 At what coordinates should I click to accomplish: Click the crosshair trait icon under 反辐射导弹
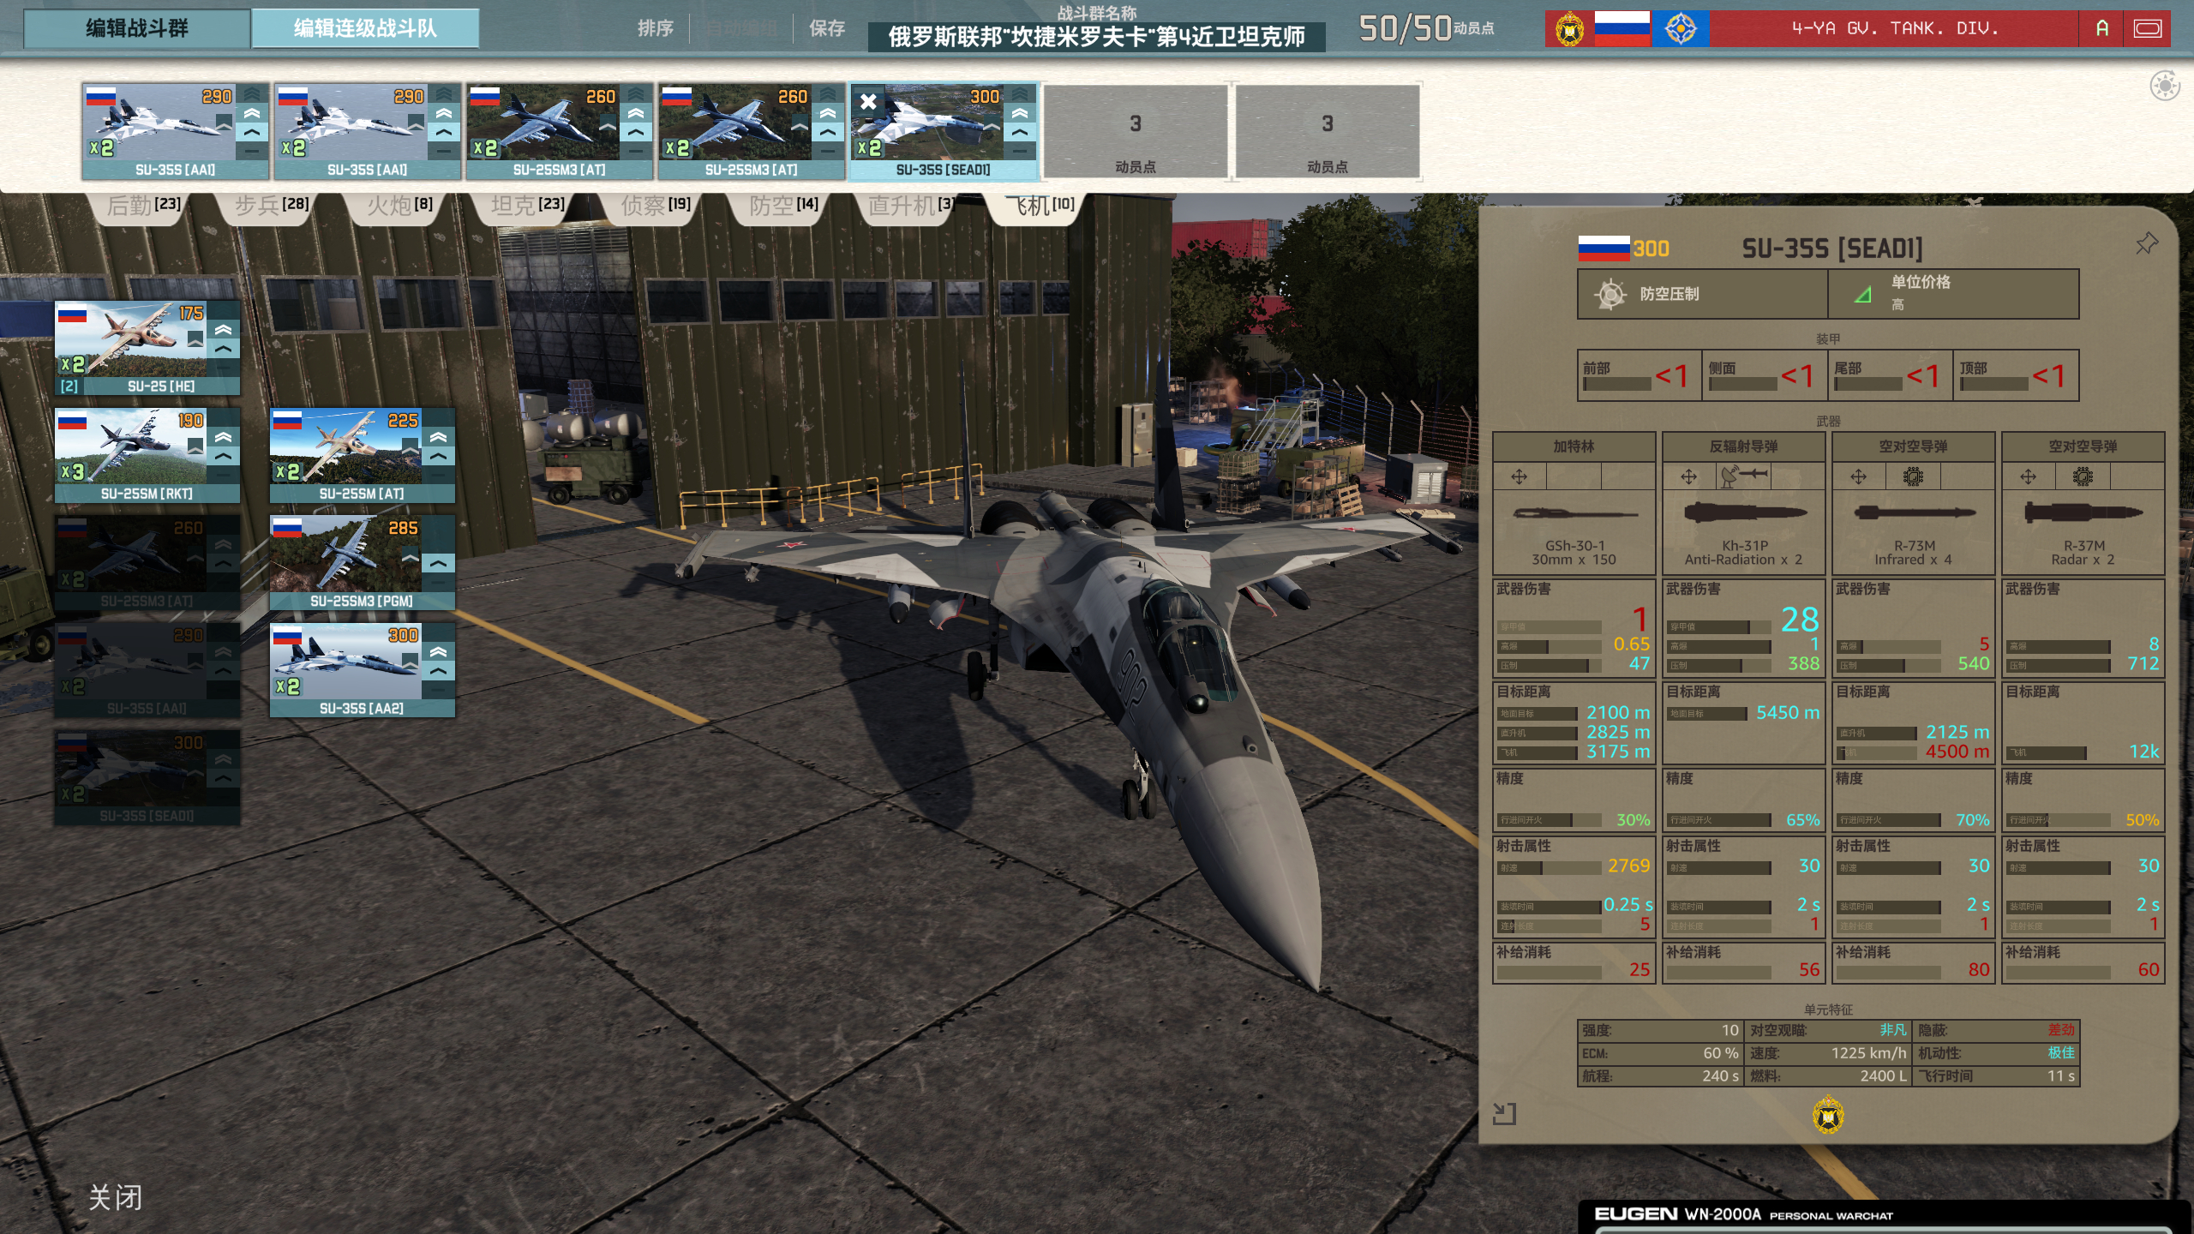1688,476
